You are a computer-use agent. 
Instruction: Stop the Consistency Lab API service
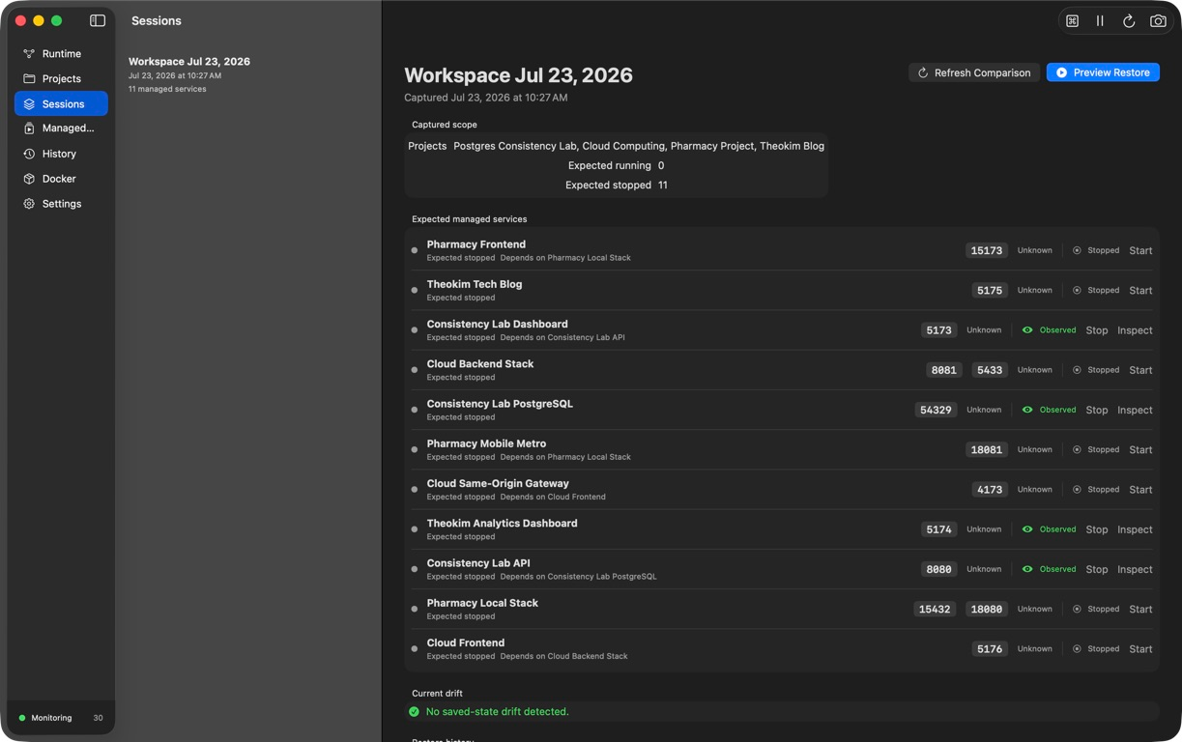[1097, 569]
